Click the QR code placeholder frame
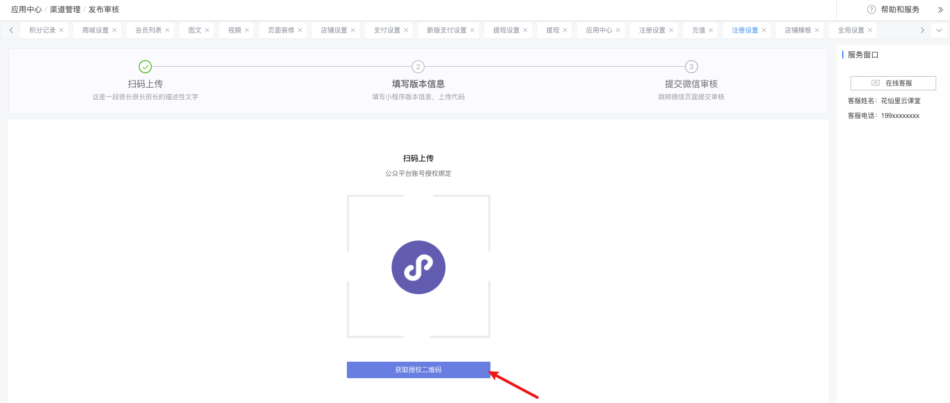The height and width of the screenshot is (403, 950). pyautogui.click(x=419, y=266)
